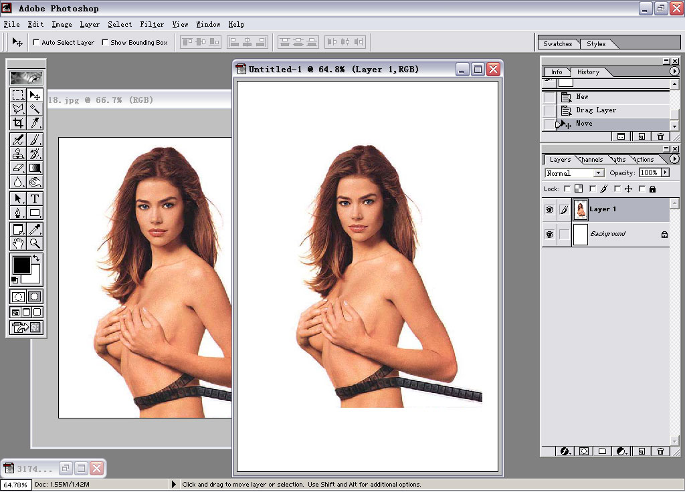Viewport: 685px width, 492px height.
Task: Hide the Background layer eye icon
Action: pyautogui.click(x=550, y=235)
